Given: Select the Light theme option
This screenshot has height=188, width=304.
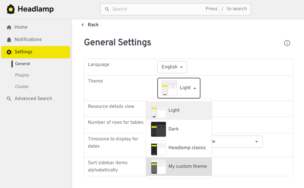Looking at the screenshot, I should coord(179,111).
